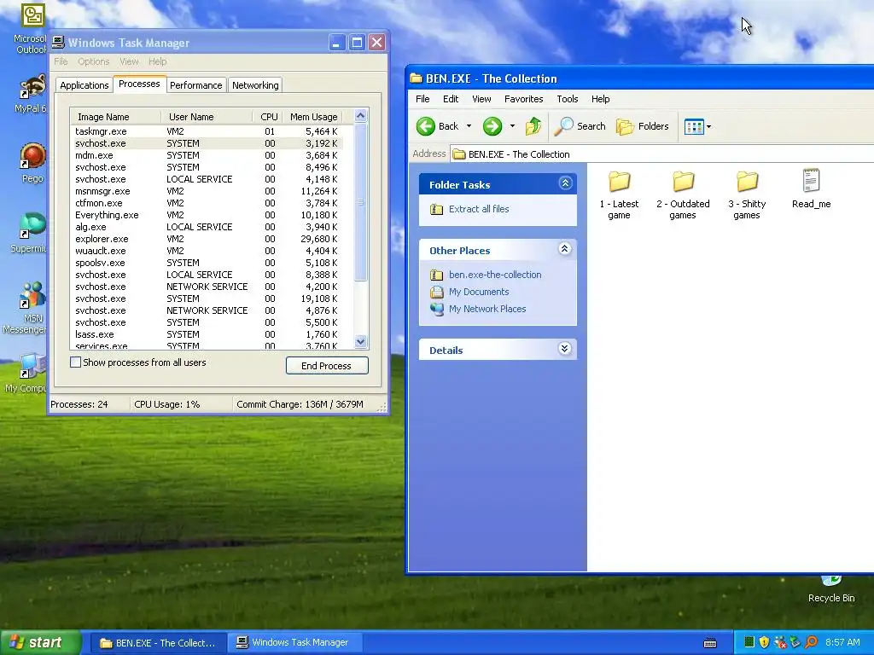This screenshot has height=655, width=874.
Task: Click the on-screen keyboard taskbar icon
Action: click(710, 643)
